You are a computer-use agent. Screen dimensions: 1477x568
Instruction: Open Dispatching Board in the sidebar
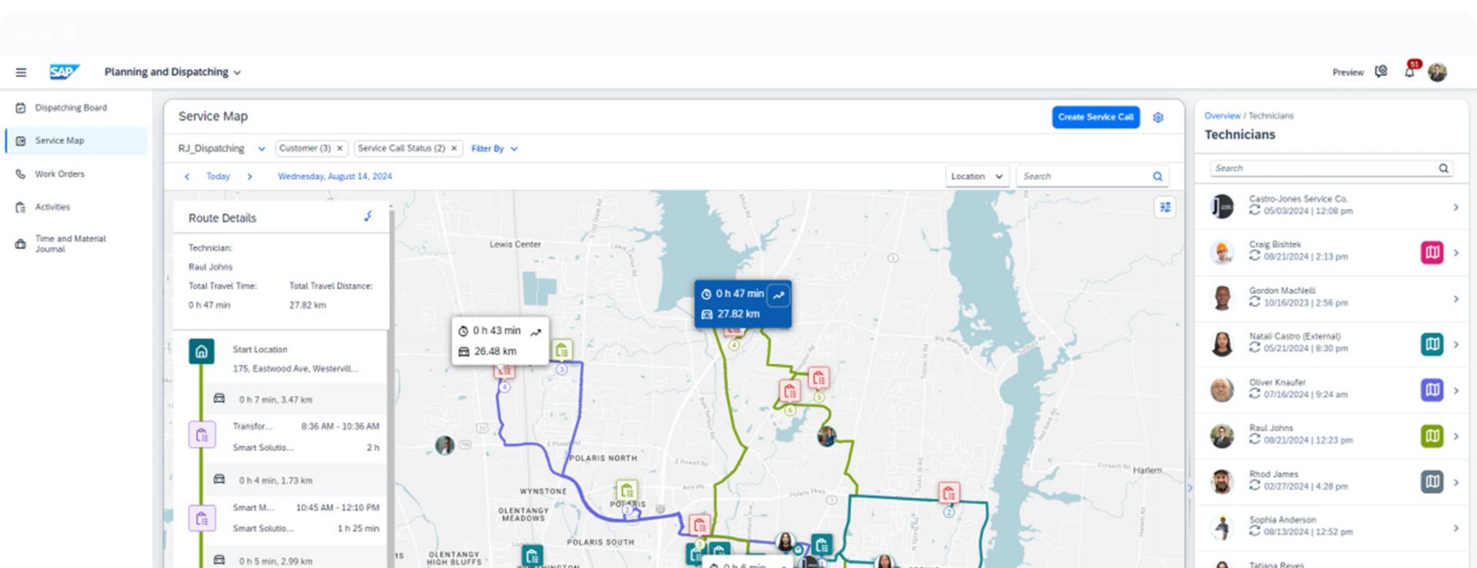point(70,108)
